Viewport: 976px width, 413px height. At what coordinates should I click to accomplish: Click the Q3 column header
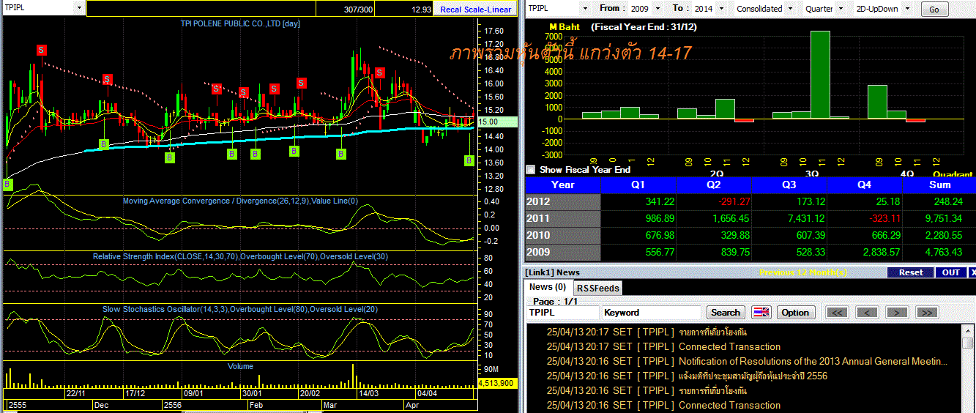(789, 185)
